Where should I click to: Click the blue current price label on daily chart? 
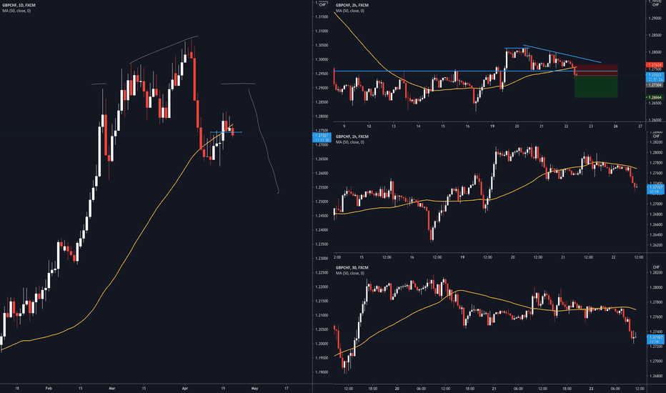[x=322, y=137]
